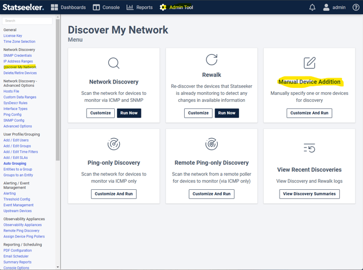The width and height of the screenshot is (363, 270).
Task: Switch to the Console menu
Action: (x=106, y=8)
